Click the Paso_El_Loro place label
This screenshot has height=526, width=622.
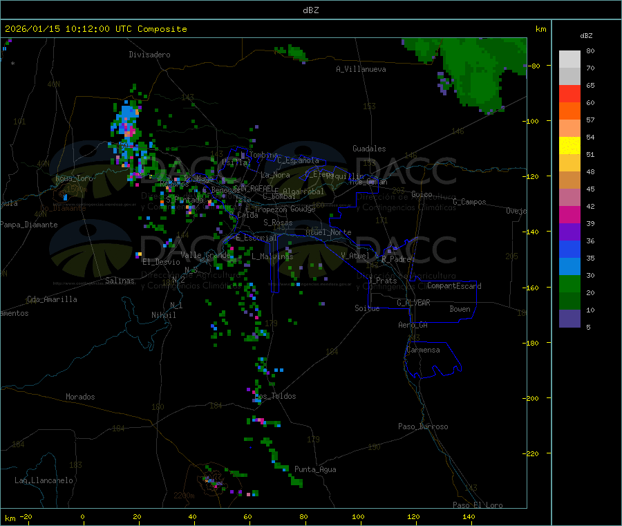[478, 505]
